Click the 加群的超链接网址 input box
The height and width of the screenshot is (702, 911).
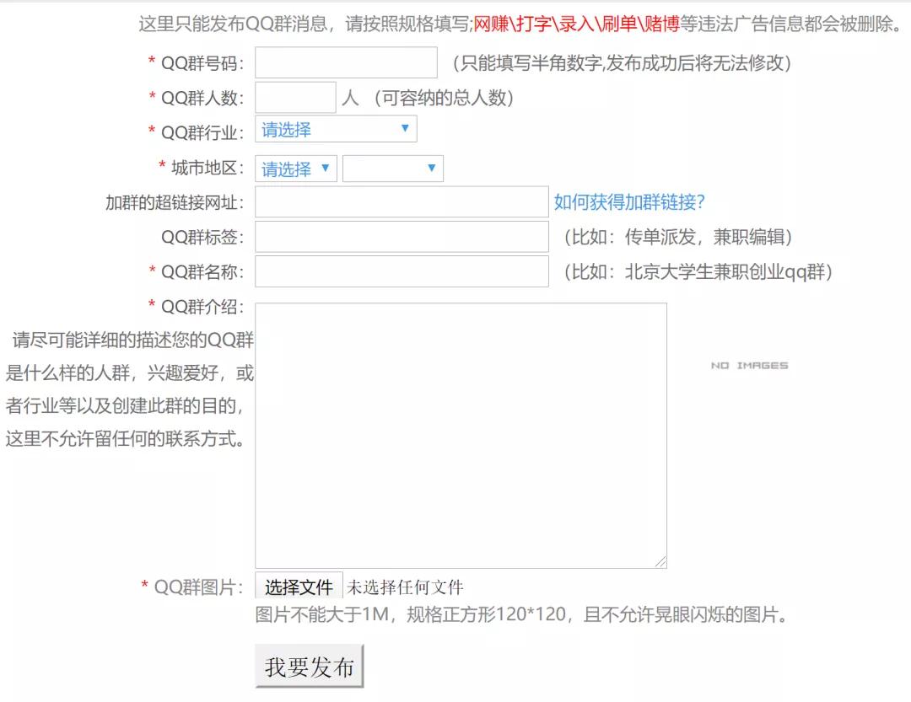tap(402, 202)
